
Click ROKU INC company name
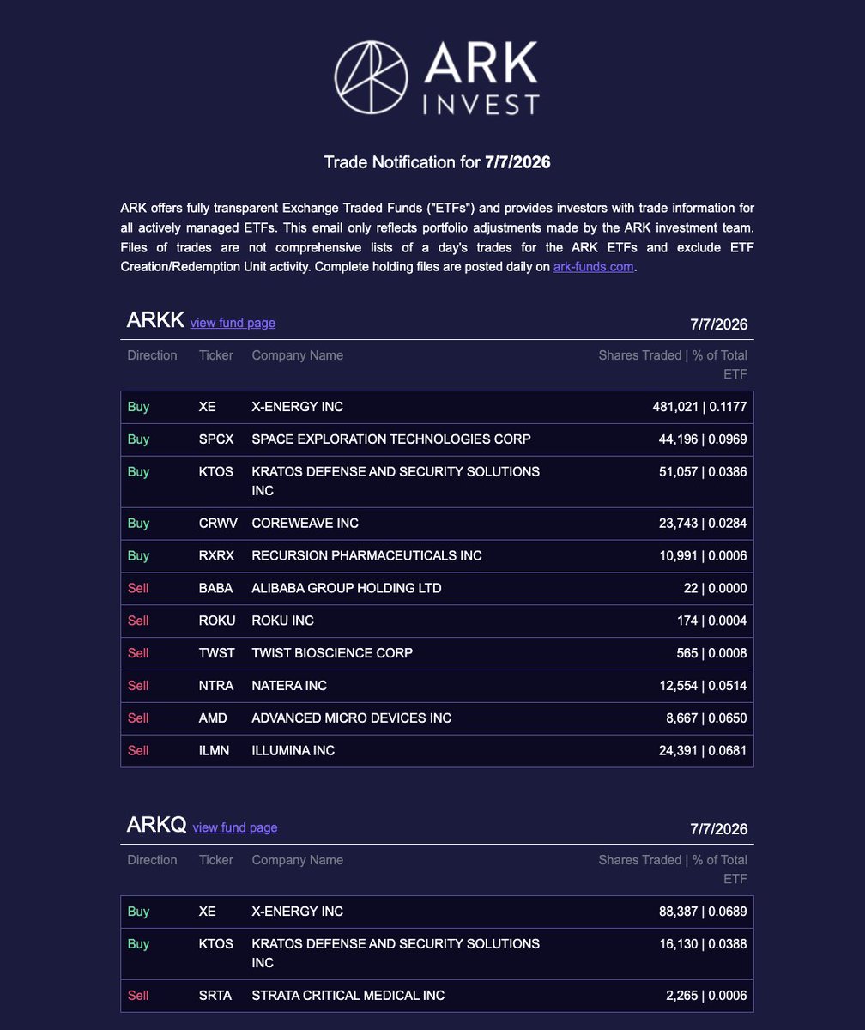282,621
